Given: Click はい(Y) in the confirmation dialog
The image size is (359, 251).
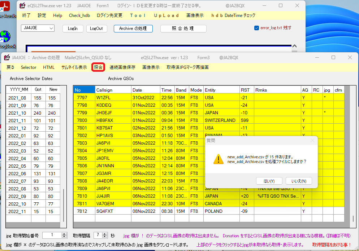Looking at the screenshot, I should [x=269, y=181].
